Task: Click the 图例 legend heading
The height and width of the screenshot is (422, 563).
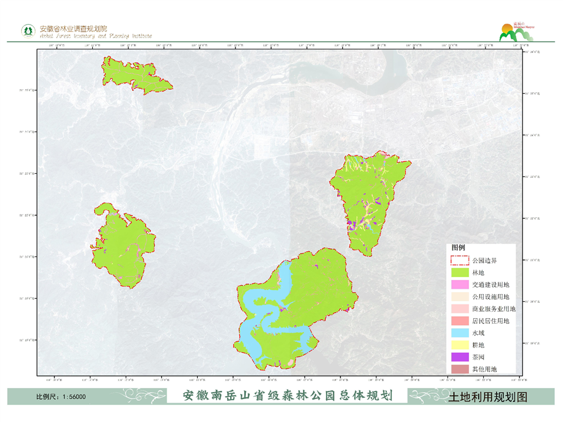Action: pos(459,248)
